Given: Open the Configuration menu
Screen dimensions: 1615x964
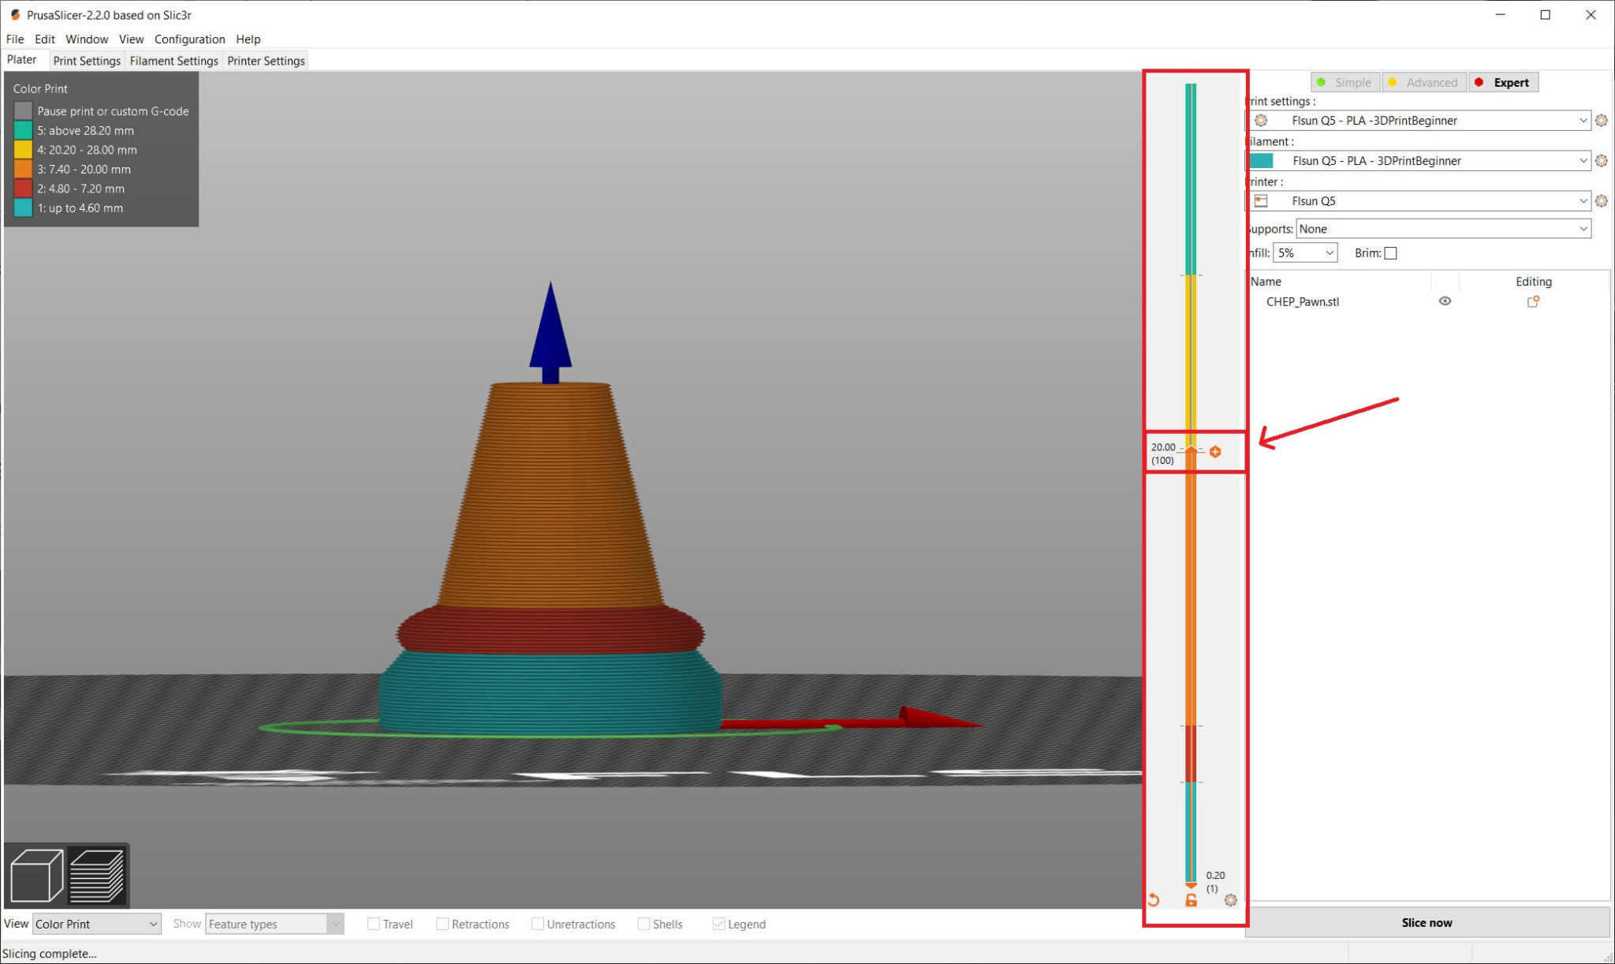Looking at the screenshot, I should coord(189,39).
